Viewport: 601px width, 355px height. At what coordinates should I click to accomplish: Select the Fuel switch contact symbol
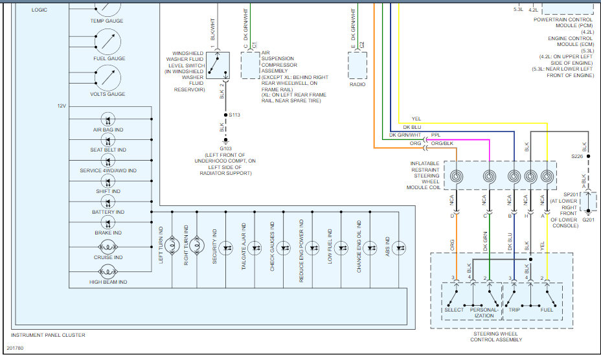550,295
